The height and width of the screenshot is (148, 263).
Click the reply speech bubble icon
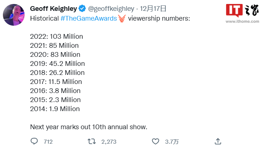pos(34,141)
